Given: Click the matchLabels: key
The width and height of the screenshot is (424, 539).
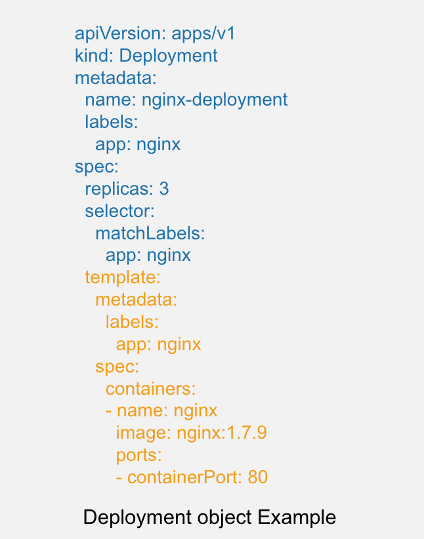Looking at the screenshot, I should click(x=150, y=233).
